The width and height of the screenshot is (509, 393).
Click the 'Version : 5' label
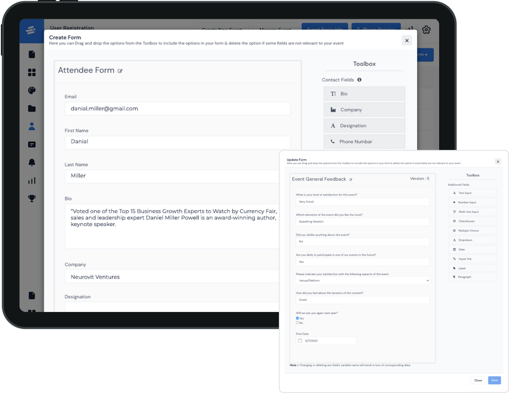(419, 179)
